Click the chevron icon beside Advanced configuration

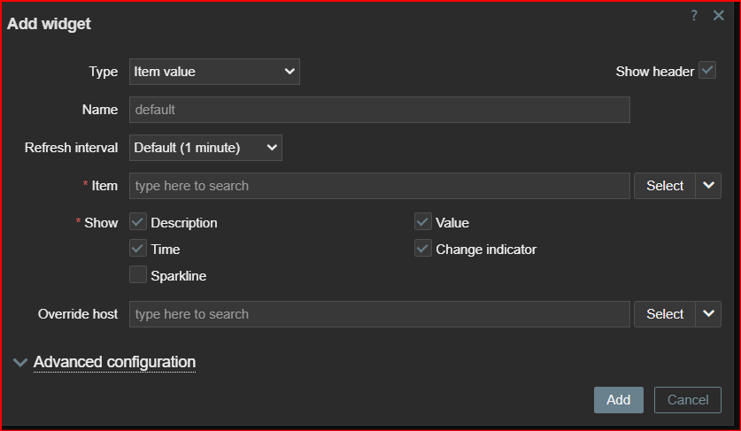[x=20, y=363]
